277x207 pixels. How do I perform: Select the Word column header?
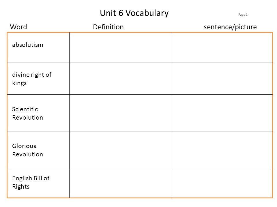(18, 27)
